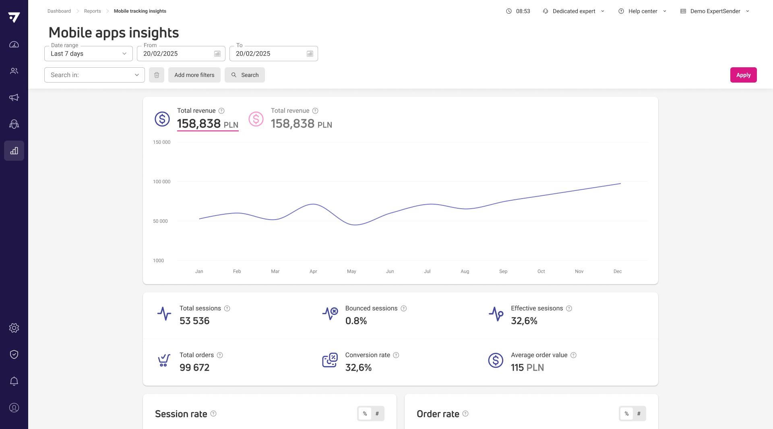The image size is (773, 429).
Task: Open the security shield sidebar icon
Action: [14, 354]
